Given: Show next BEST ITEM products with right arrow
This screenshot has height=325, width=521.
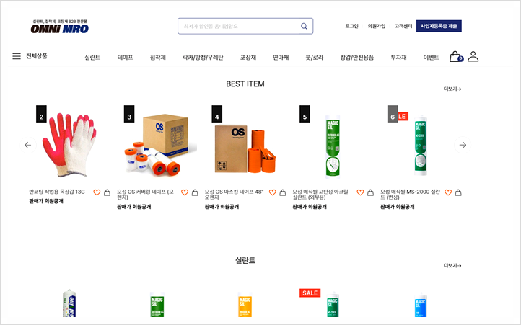Looking at the screenshot, I should click(463, 145).
